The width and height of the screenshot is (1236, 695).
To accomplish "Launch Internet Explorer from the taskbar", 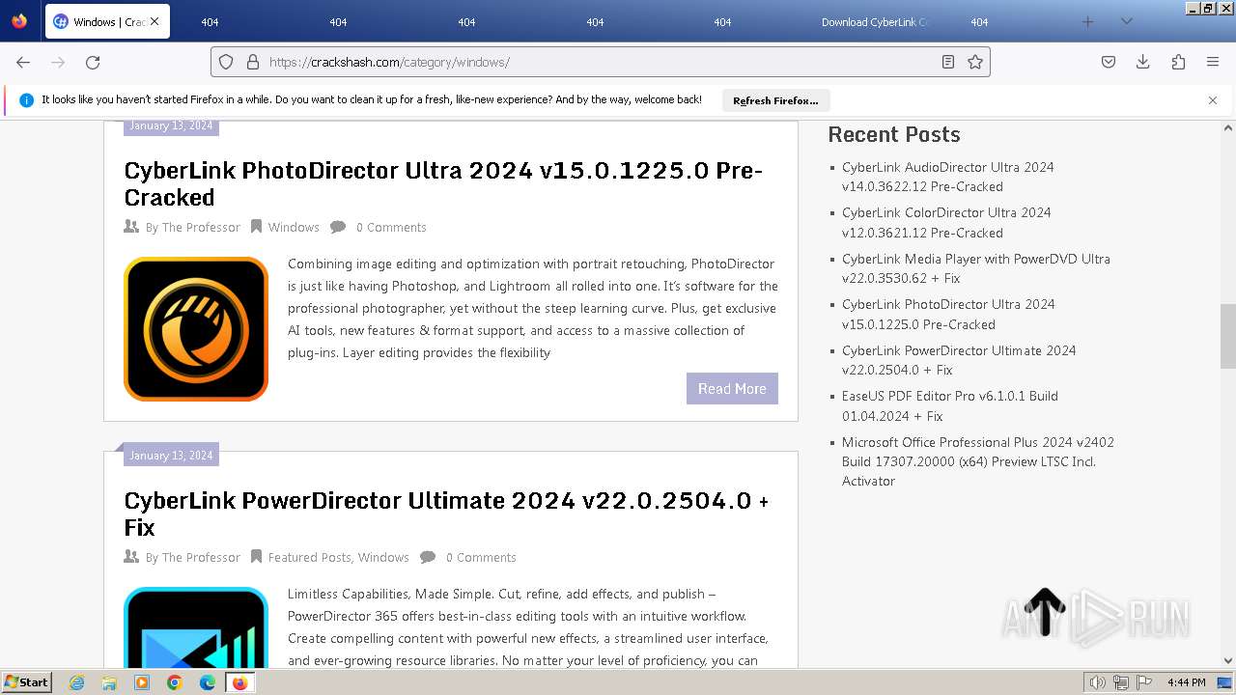I will 77,682.
